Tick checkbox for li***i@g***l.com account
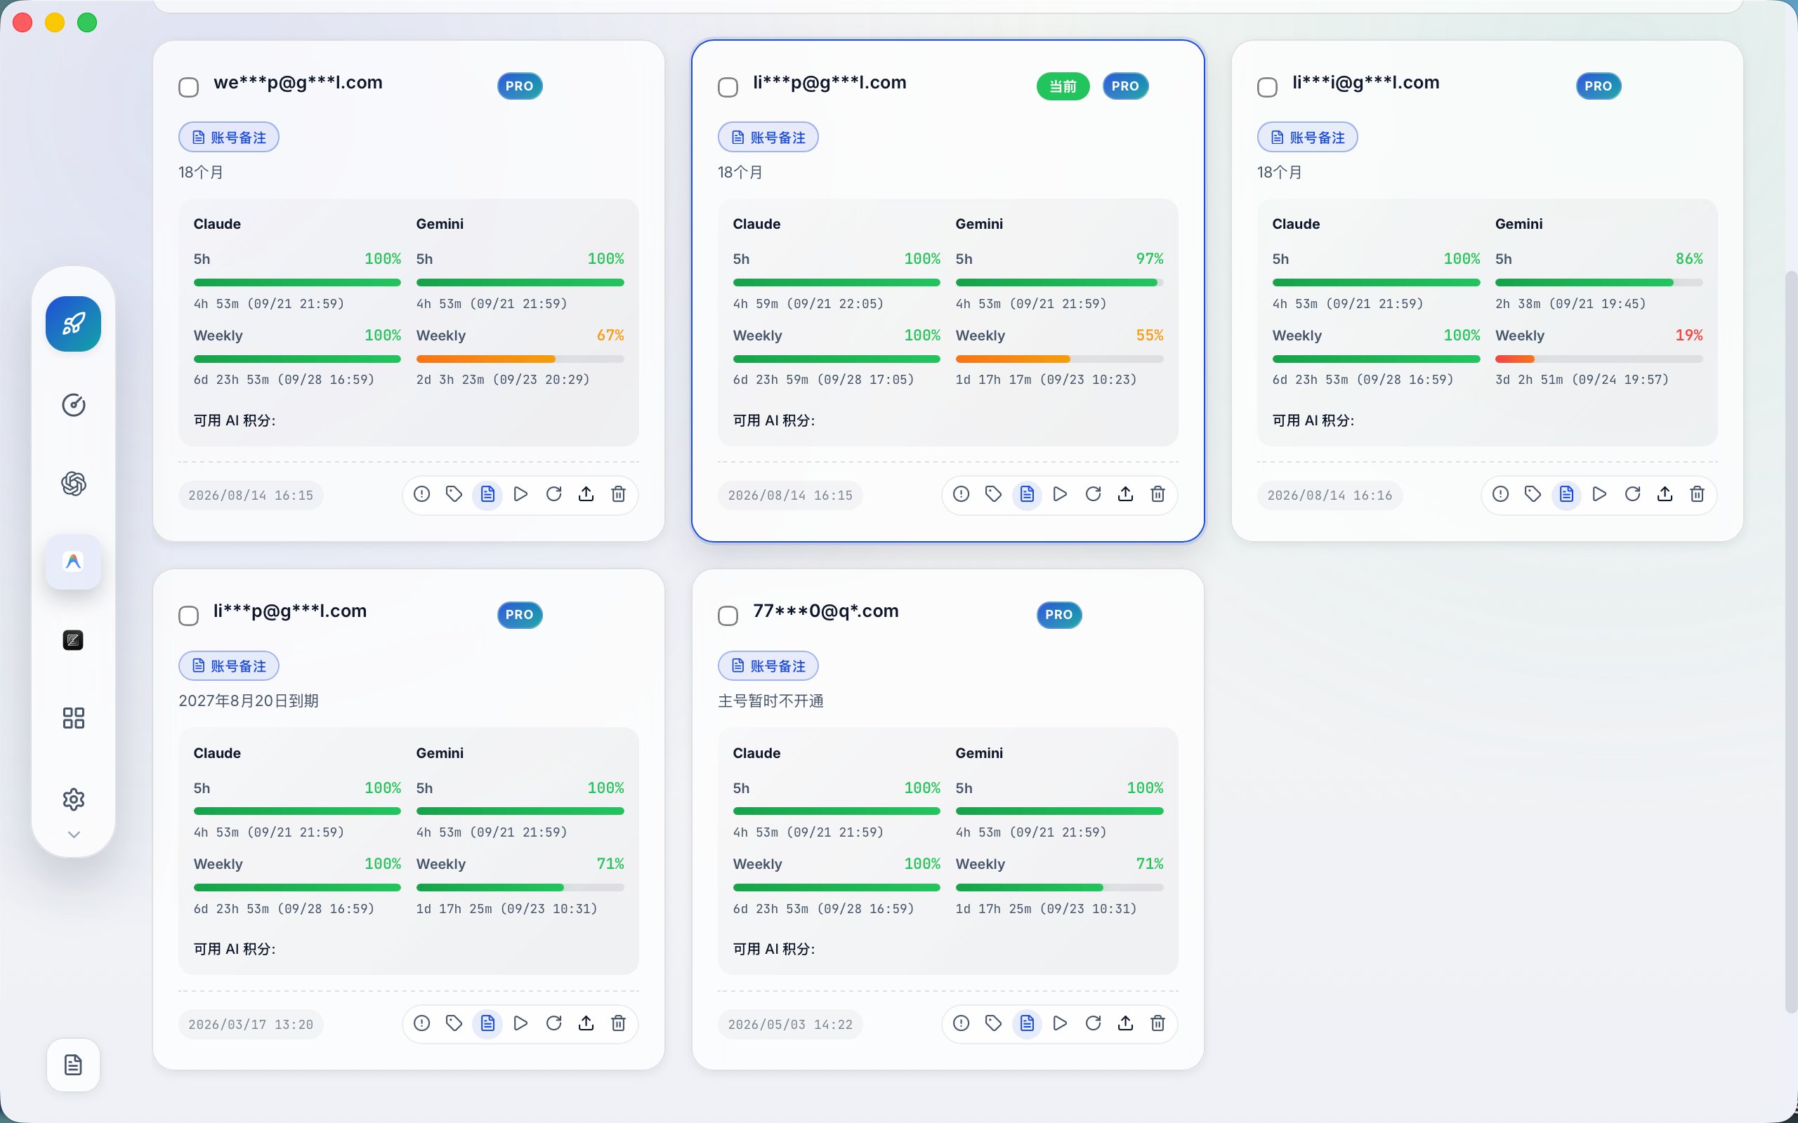Viewport: 1798px width, 1123px height. [x=1268, y=87]
